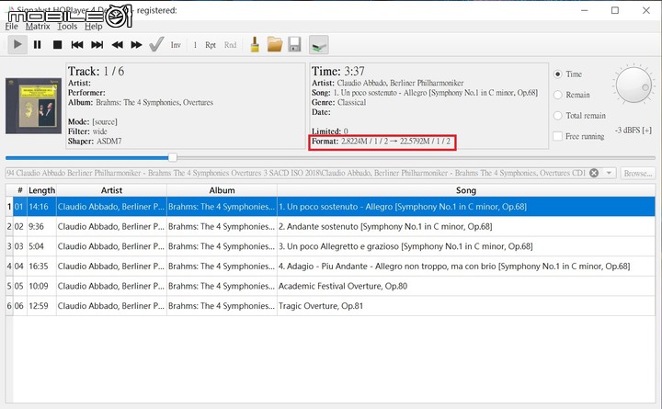The image size is (662, 409).
Task: Click the broom clear playlist icon
Action: 255,44
